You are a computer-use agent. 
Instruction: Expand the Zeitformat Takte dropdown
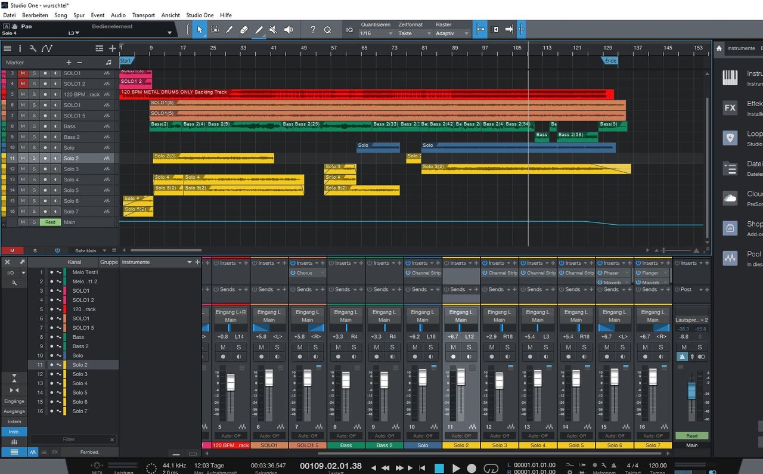[414, 33]
